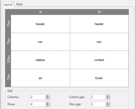The width and height of the screenshot is (136, 109).
Task: Switch to the Style tab
Action: (x=19, y=4)
